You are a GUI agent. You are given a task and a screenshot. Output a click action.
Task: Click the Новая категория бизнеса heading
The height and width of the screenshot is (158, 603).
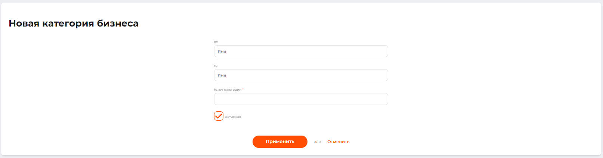[x=74, y=24]
